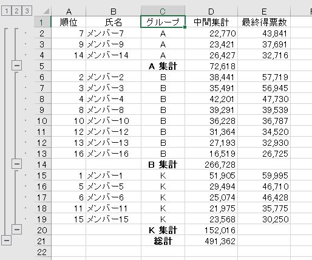Viewport: 312px width, 260px height.
Task: Collapse the 総計 outline group
Action: pos(7,241)
